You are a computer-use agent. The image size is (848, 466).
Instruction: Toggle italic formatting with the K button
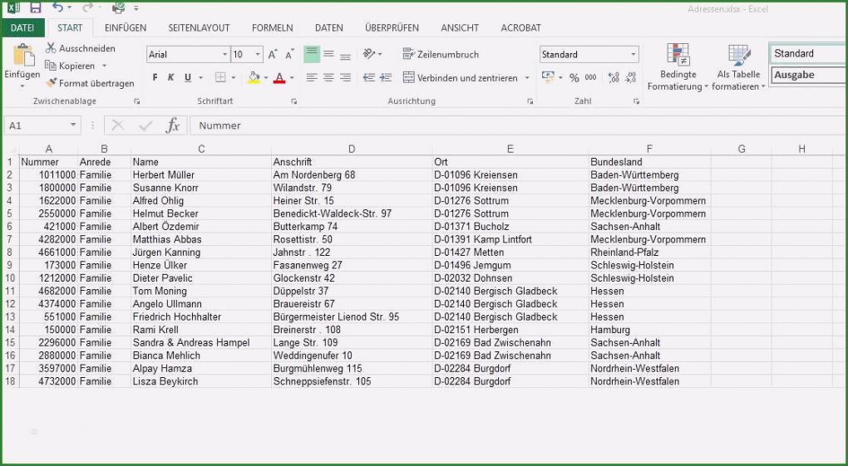[x=171, y=77]
